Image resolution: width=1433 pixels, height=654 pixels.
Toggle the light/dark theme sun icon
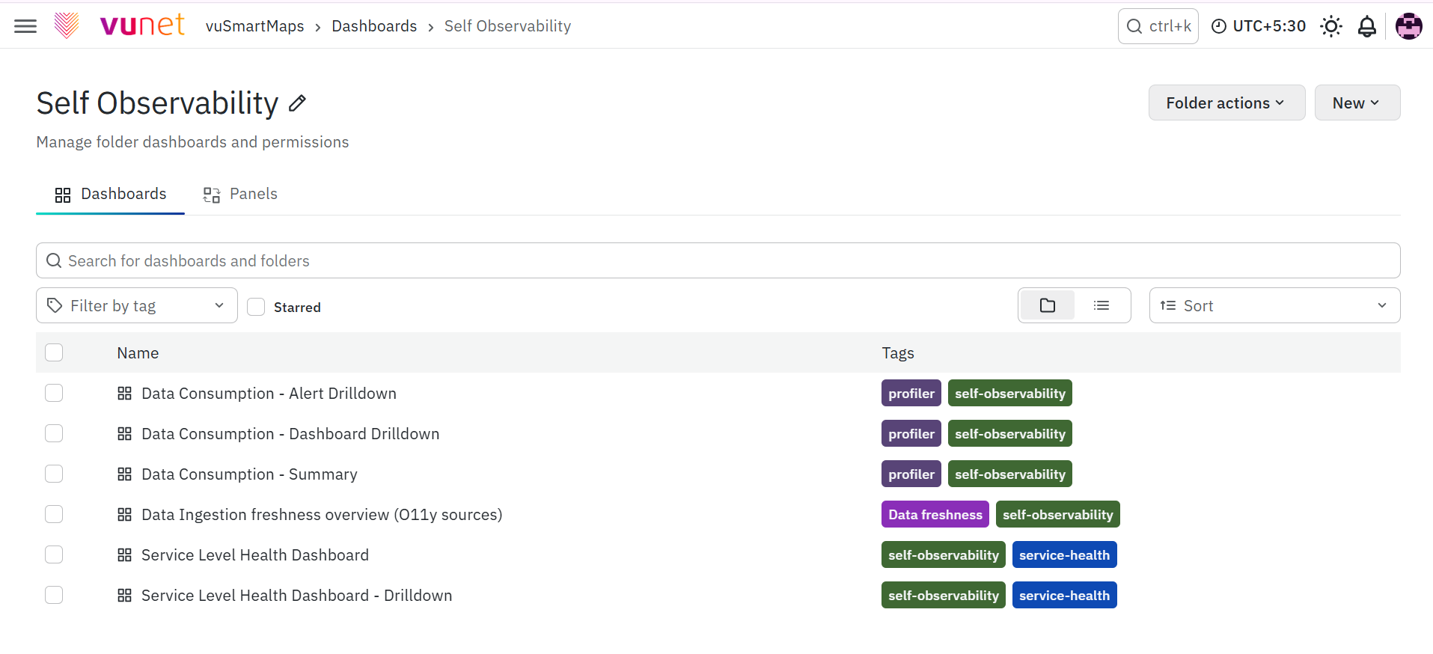(x=1330, y=26)
